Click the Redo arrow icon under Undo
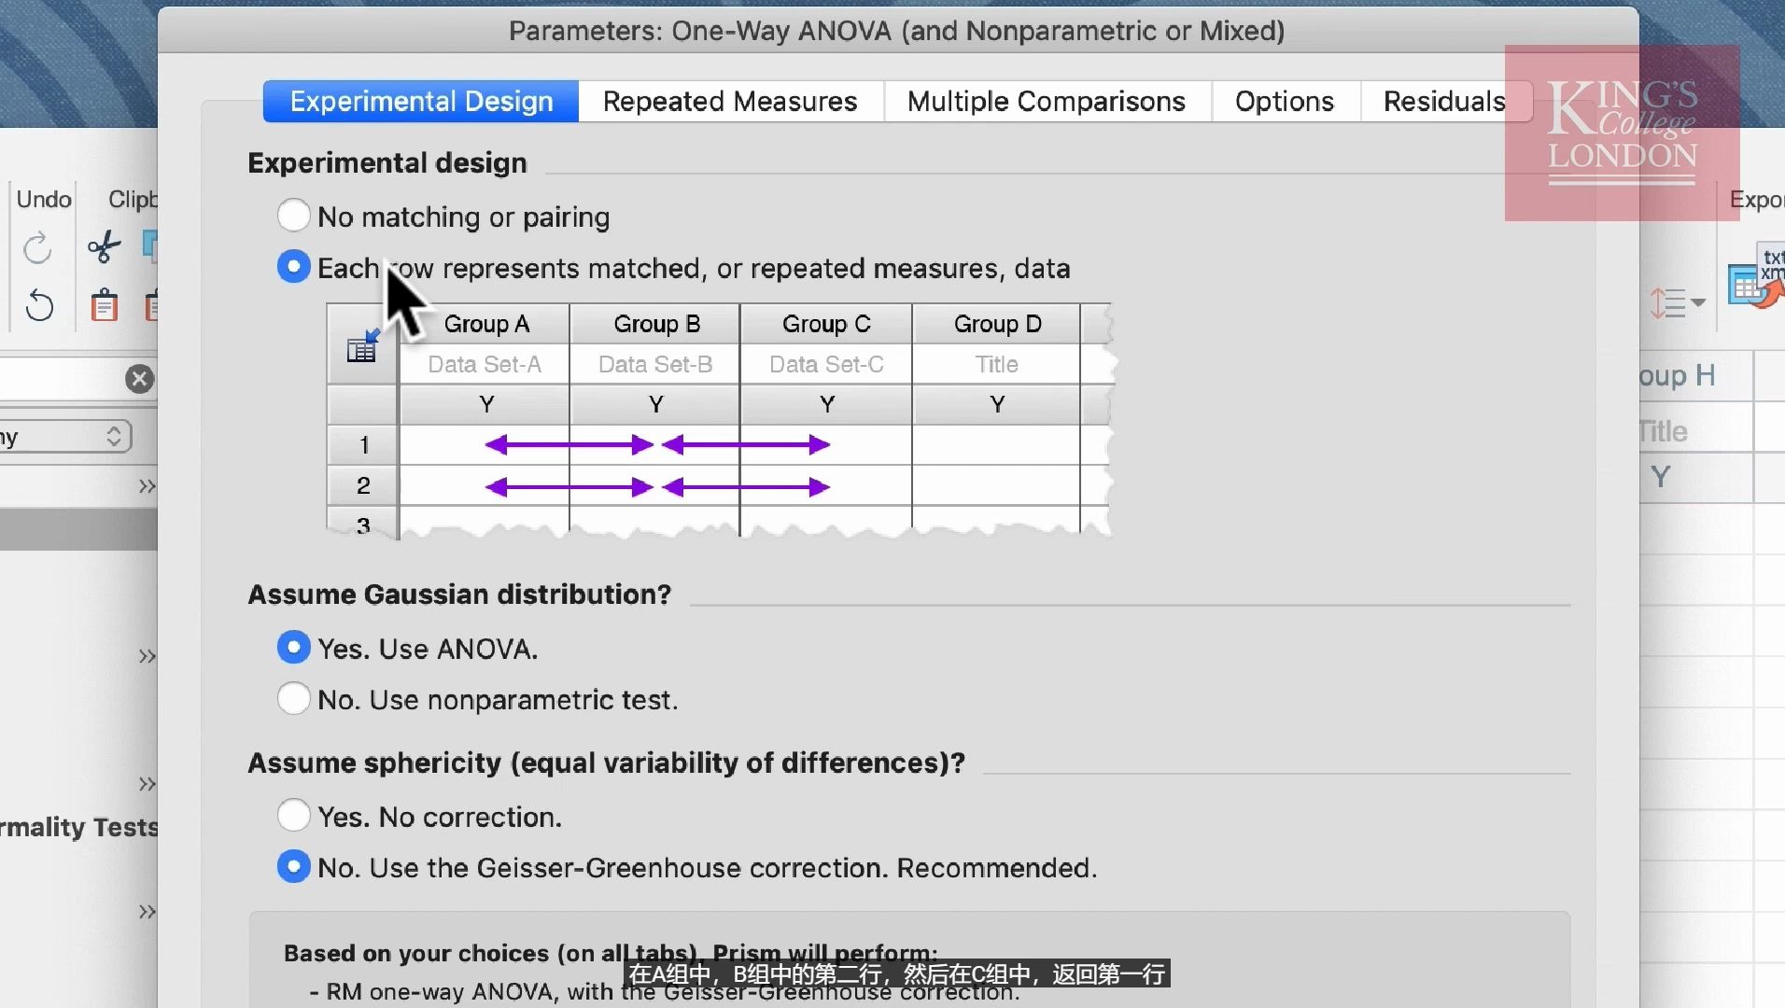Screen dimensions: 1785x1008 (x=37, y=249)
